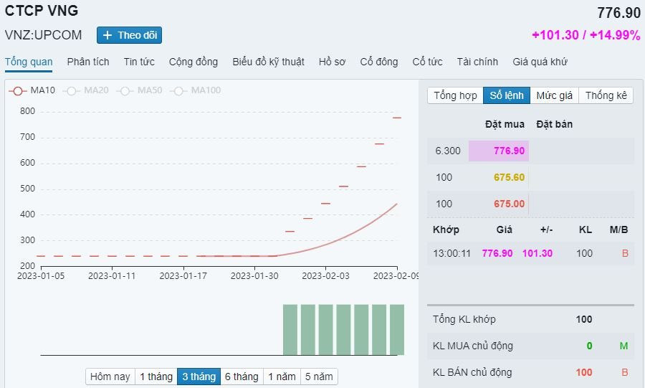Click the KL MUA chủ động label
Screen dimensions: 645x388
coord(473,346)
